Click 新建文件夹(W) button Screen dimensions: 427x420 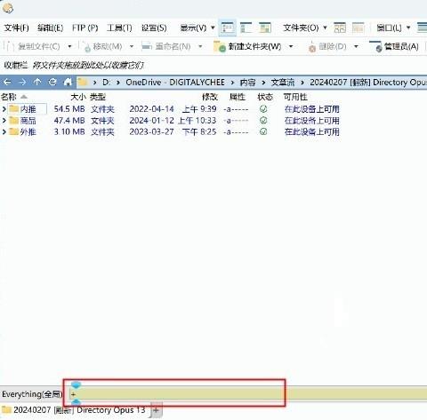tap(247, 46)
